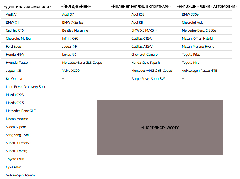Click Nissan Murano Hybrid
The height and width of the screenshot is (179, 240).
click(198, 47)
